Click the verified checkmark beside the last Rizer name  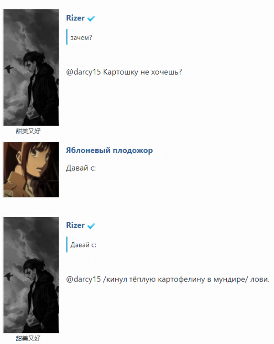91,226
